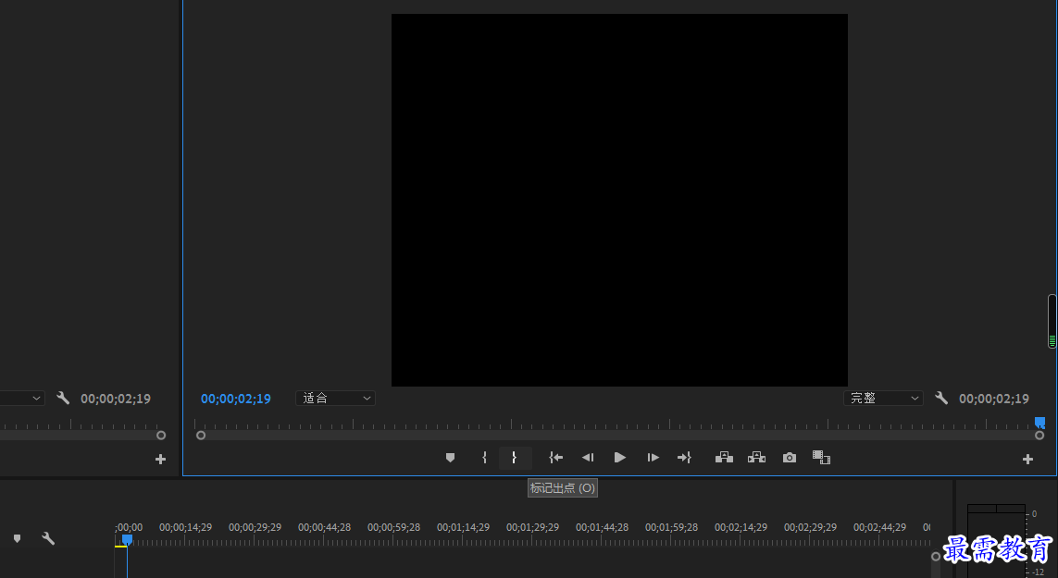Click left handle of program zoom scrollbar
The height and width of the screenshot is (578, 1058).
pyautogui.click(x=200, y=435)
